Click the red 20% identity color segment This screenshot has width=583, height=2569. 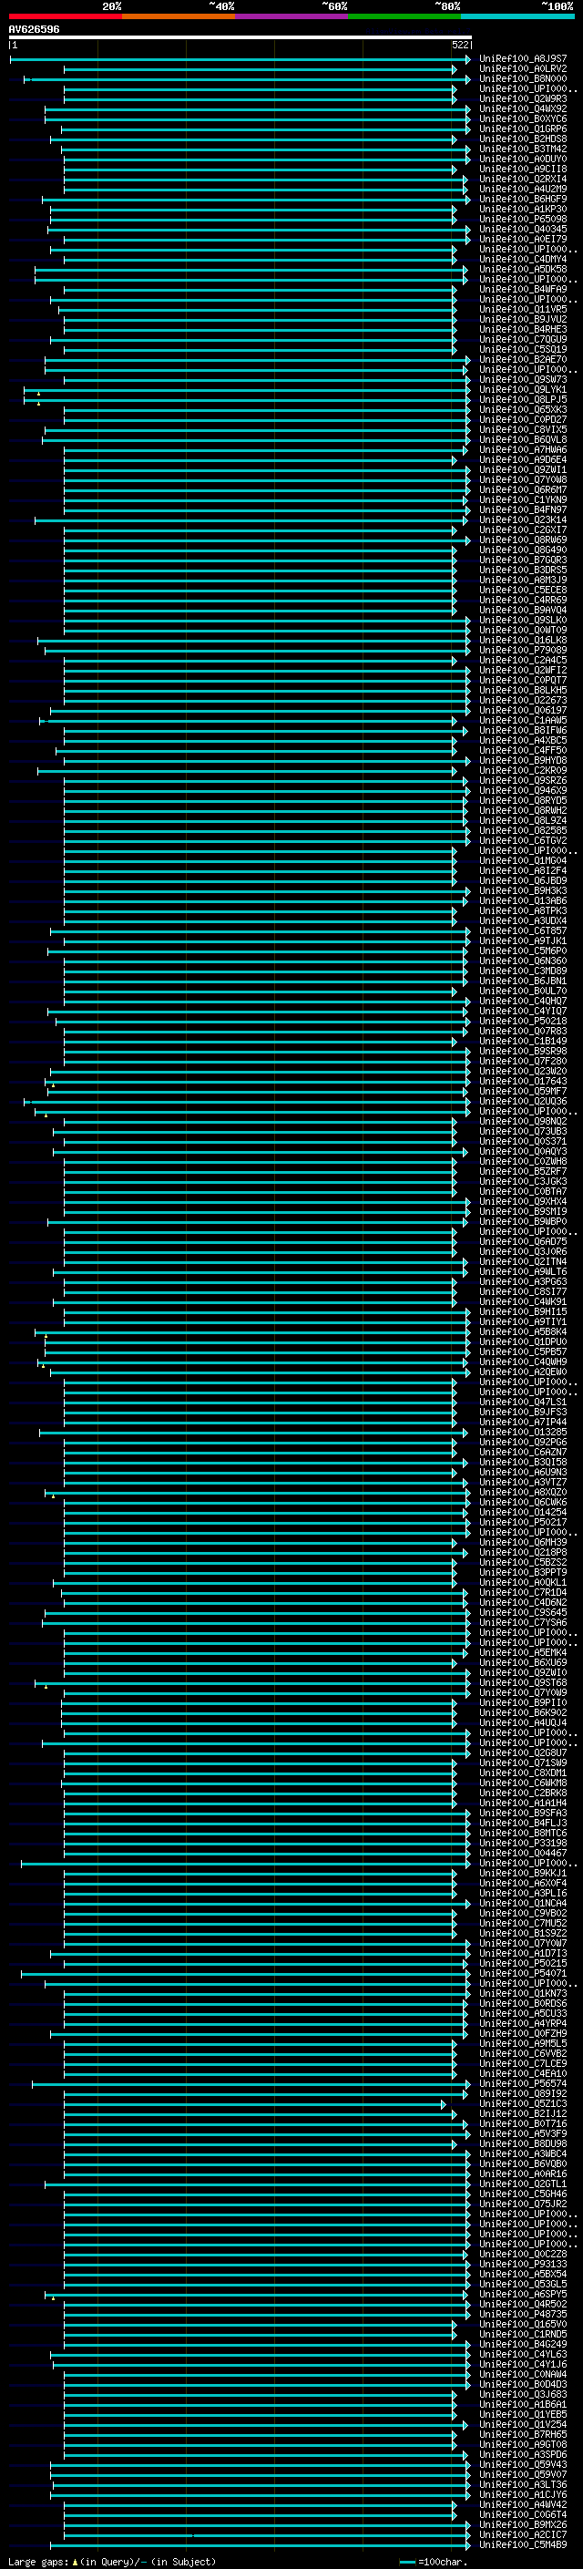tap(65, 16)
